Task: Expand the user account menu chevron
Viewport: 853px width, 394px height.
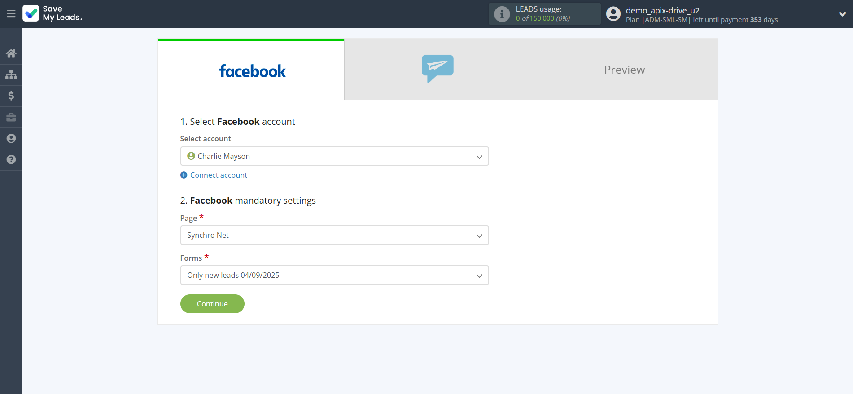Action: pyautogui.click(x=842, y=14)
